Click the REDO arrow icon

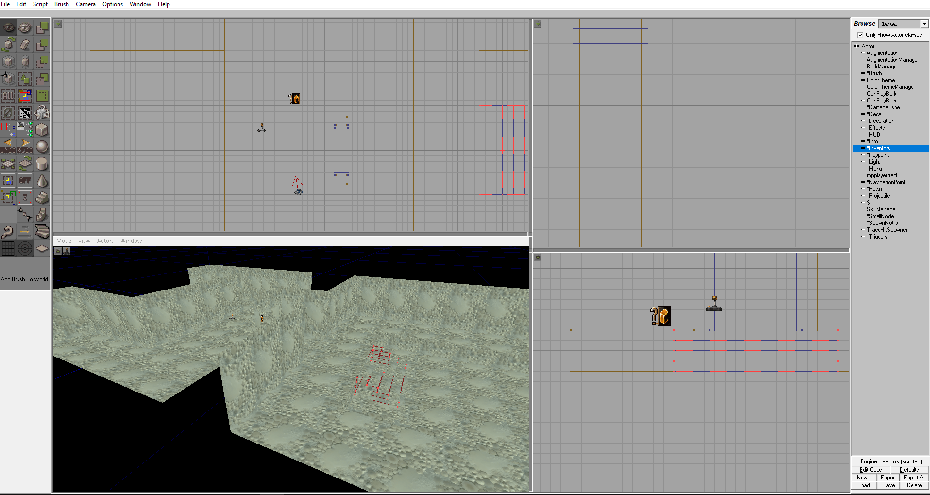25,147
